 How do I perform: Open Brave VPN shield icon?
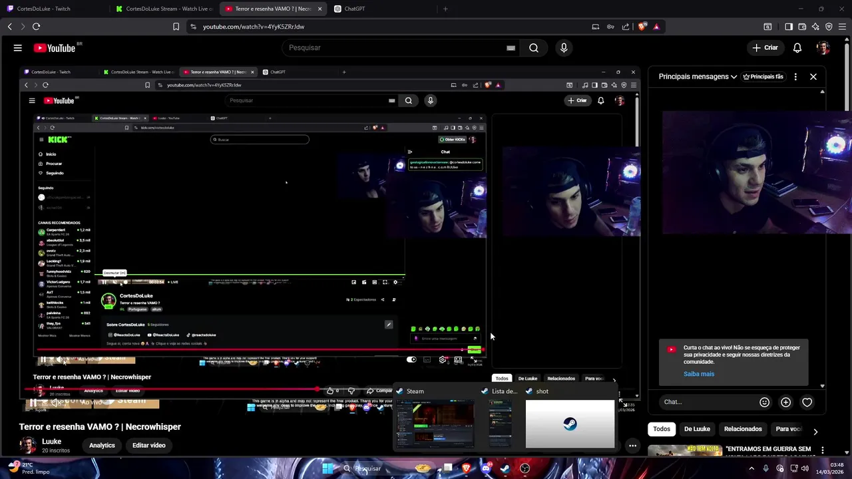(x=829, y=27)
